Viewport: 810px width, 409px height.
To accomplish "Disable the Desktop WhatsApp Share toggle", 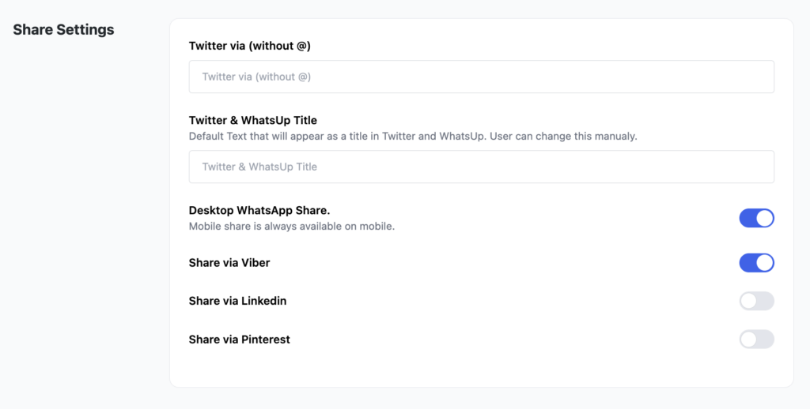I will [756, 218].
